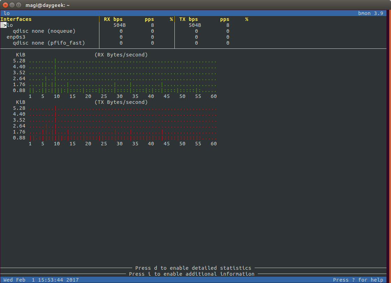The width and height of the screenshot is (391, 283).
Task: Click the 0.88 label on TX graph
Action: coord(19,138)
